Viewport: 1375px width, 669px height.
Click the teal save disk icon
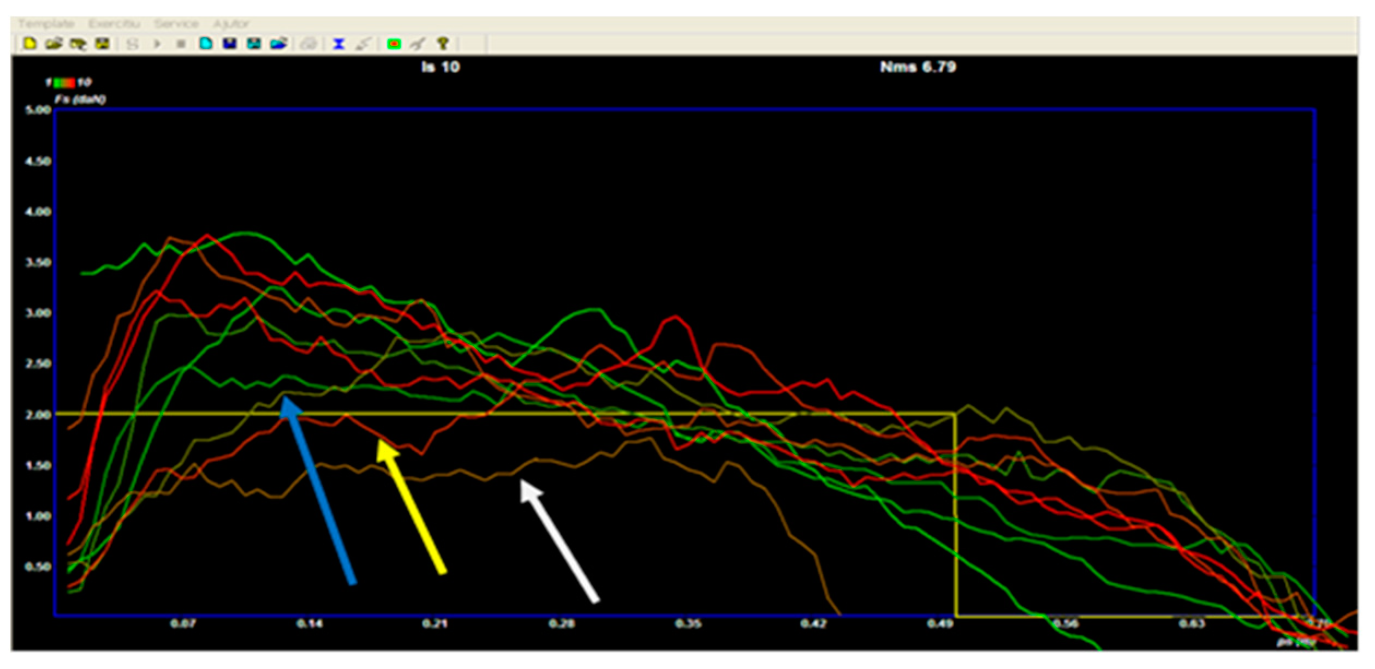coord(254,43)
